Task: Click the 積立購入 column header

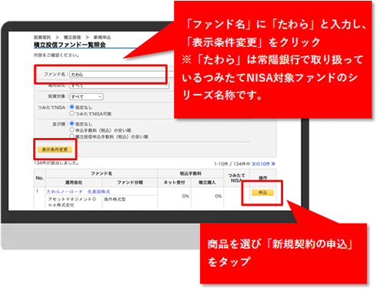Action: [x=207, y=183]
